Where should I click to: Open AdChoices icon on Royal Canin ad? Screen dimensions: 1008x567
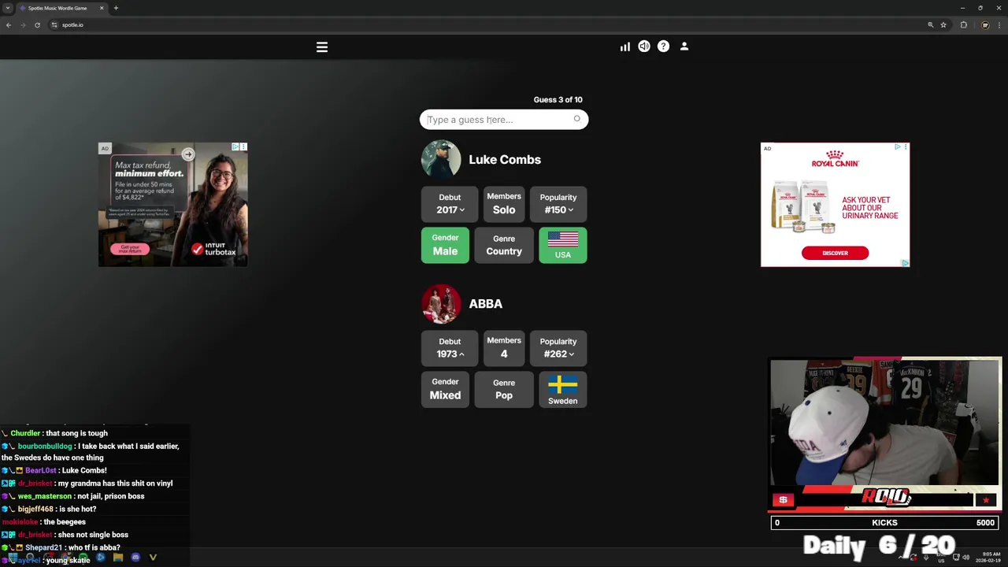(897, 146)
